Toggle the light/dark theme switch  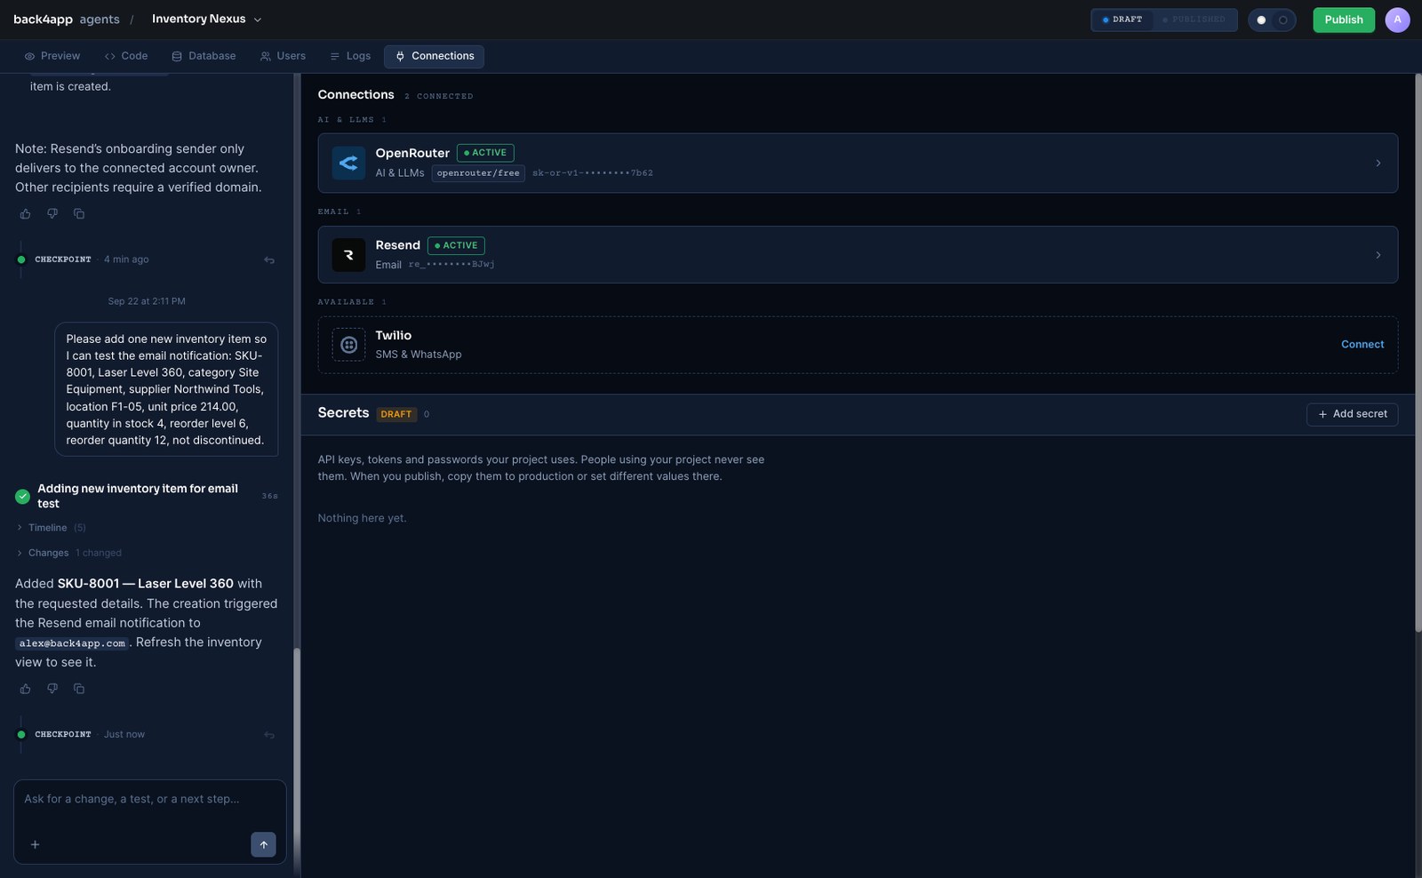point(1272,20)
